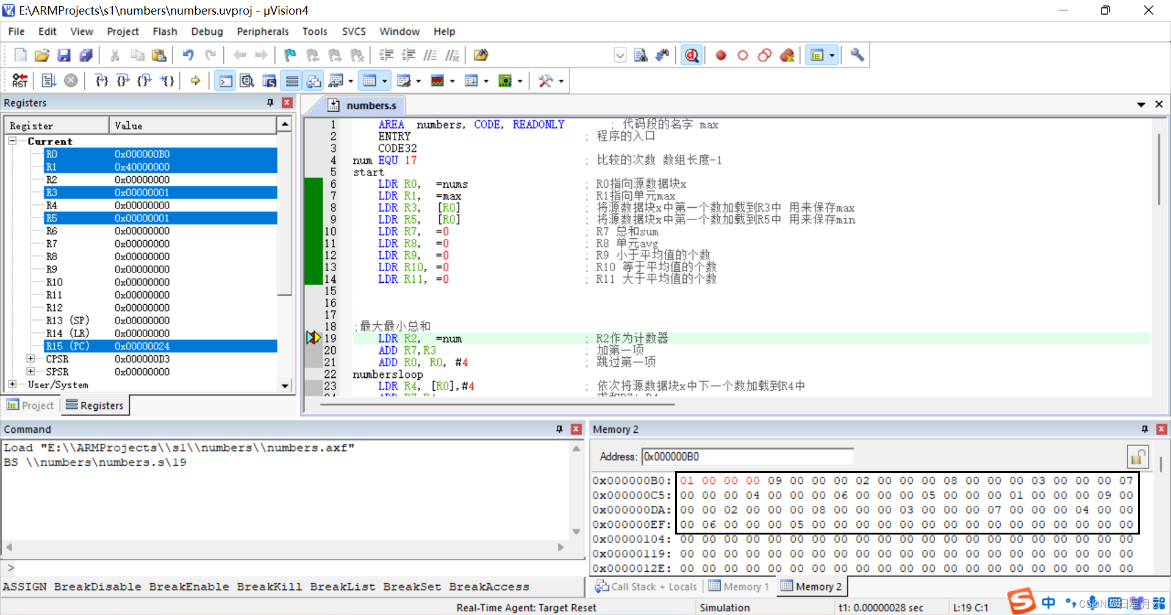Screen dimensions: 1171x615
Task: Open the Watch windows dropdown arrow
Action: click(351, 80)
